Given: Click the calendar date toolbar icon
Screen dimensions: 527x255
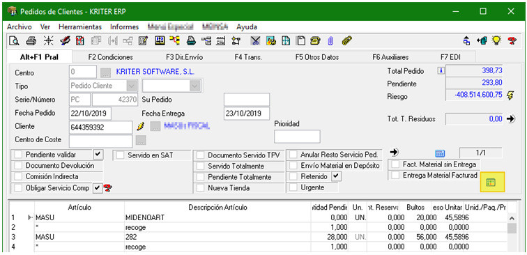Looking at the screenshot, I should click(220, 41).
